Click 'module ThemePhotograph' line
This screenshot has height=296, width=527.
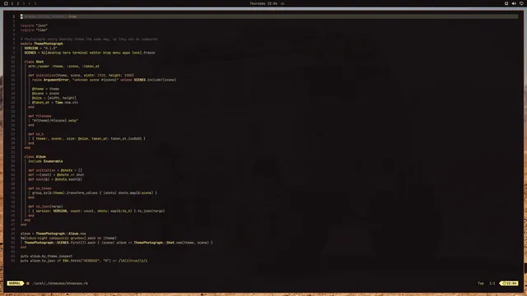tap(42, 44)
